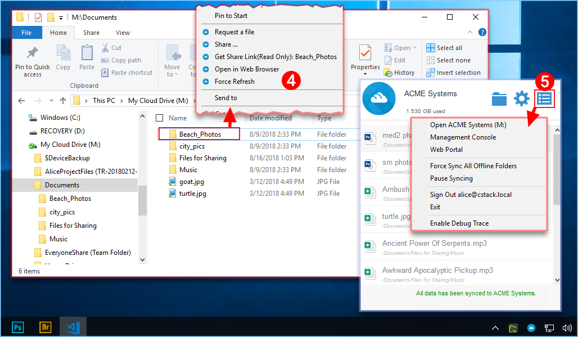
Task: Click the Paste ribbon icon
Action: coord(87,52)
